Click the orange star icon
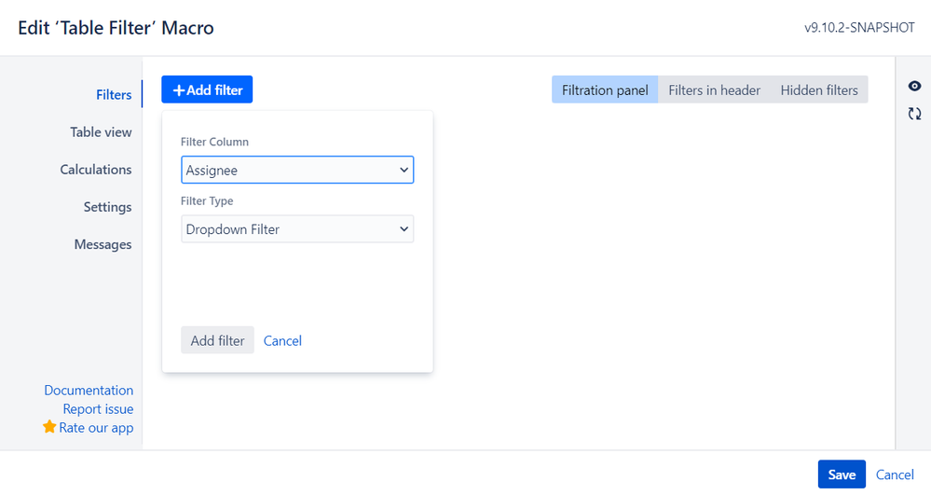This screenshot has height=495, width=931. (x=49, y=427)
